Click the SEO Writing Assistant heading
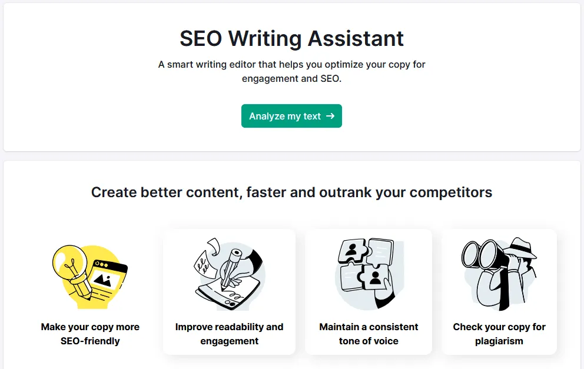 pos(291,38)
